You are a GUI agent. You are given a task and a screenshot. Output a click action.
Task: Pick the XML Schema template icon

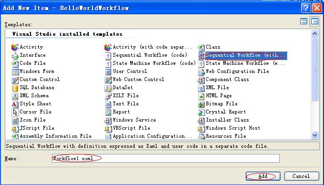(x=15, y=96)
